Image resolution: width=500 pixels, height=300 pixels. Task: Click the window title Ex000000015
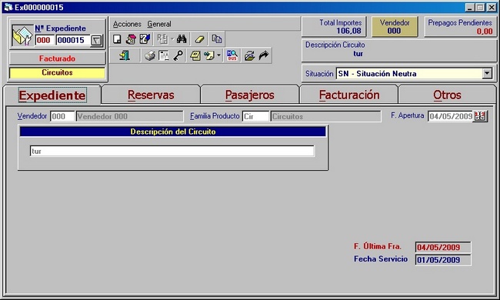[39, 8]
